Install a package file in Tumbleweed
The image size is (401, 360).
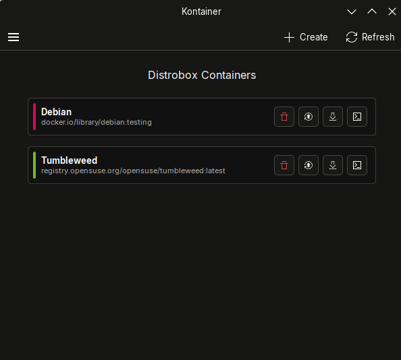point(333,165)
